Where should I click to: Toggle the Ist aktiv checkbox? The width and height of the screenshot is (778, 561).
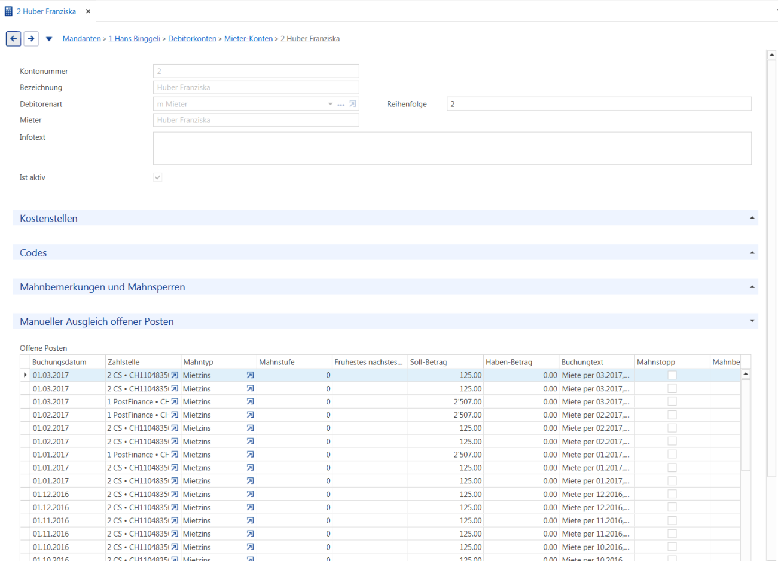(158, 177)
